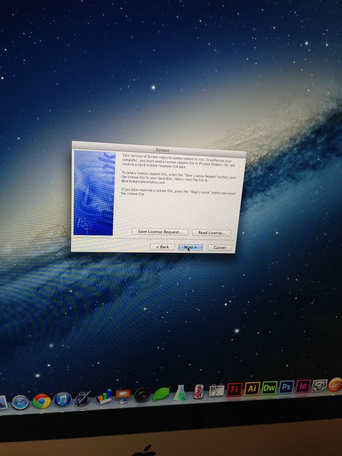
Task: Launch Keynote from the dock
Action: click(x=122, y=396)
